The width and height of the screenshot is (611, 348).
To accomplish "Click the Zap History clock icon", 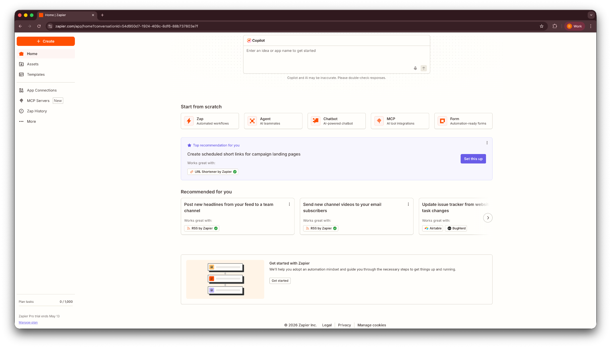I will coord(21,111).
